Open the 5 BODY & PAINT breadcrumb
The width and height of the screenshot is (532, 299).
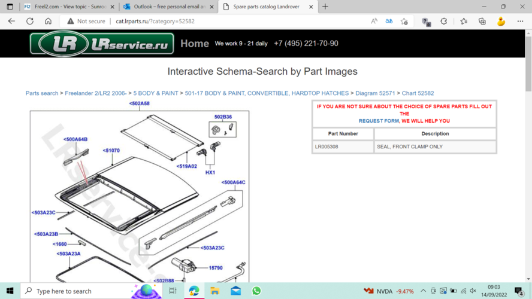155,93
